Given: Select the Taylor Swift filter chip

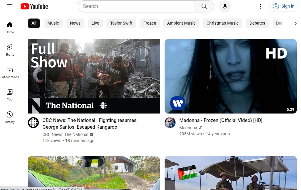Looking at the screenshot, I should pyautogui.click(x=121, y=23).
